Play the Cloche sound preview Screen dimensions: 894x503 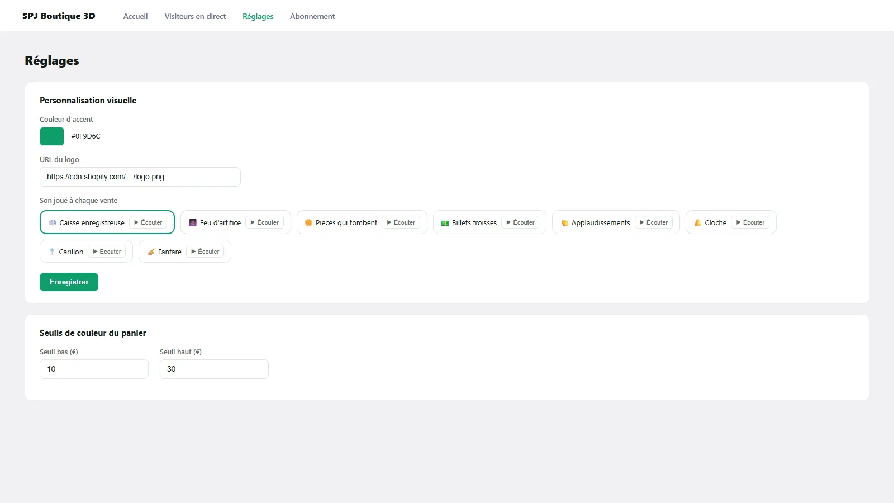click(x=750, y=222)
